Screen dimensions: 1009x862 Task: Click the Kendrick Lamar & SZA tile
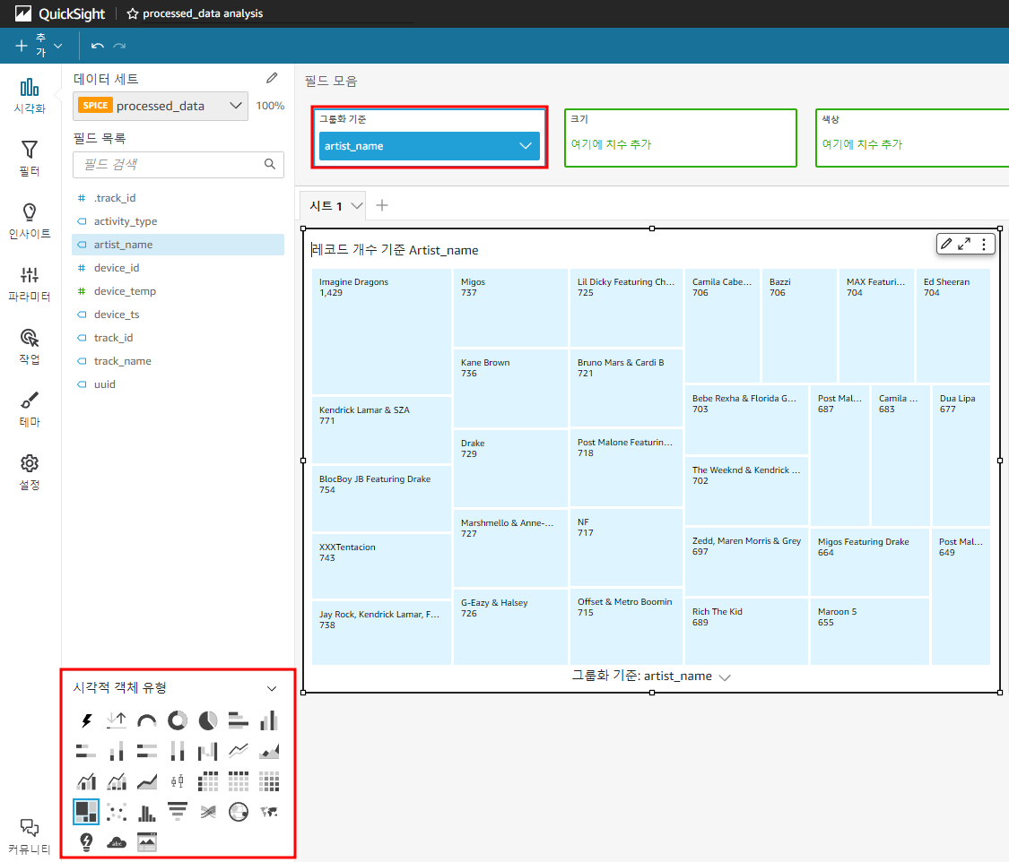(381, 430)
